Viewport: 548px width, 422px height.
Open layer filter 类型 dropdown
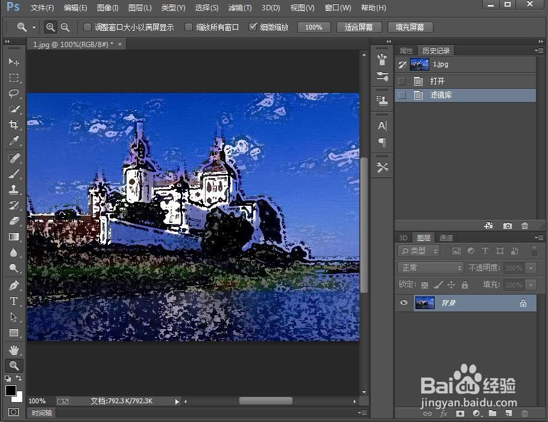click(419, 251)
